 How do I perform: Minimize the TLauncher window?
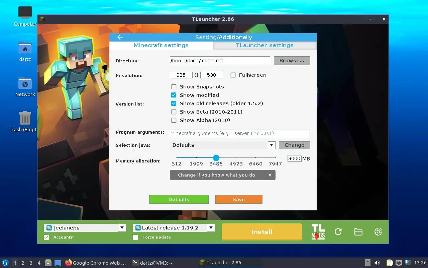pyautogui.click(x=370, y=19)
